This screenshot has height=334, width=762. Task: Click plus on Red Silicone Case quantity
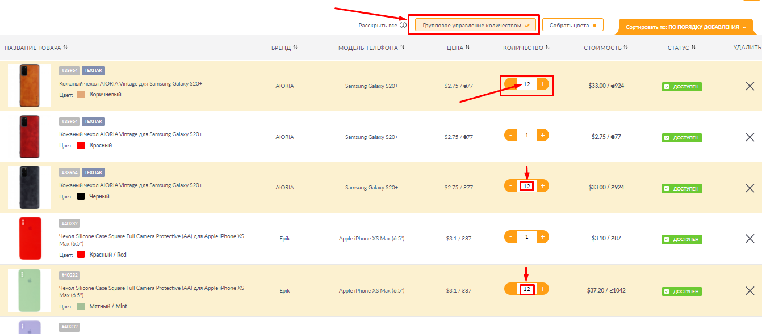pyautogui.click(x=542, y=237)
